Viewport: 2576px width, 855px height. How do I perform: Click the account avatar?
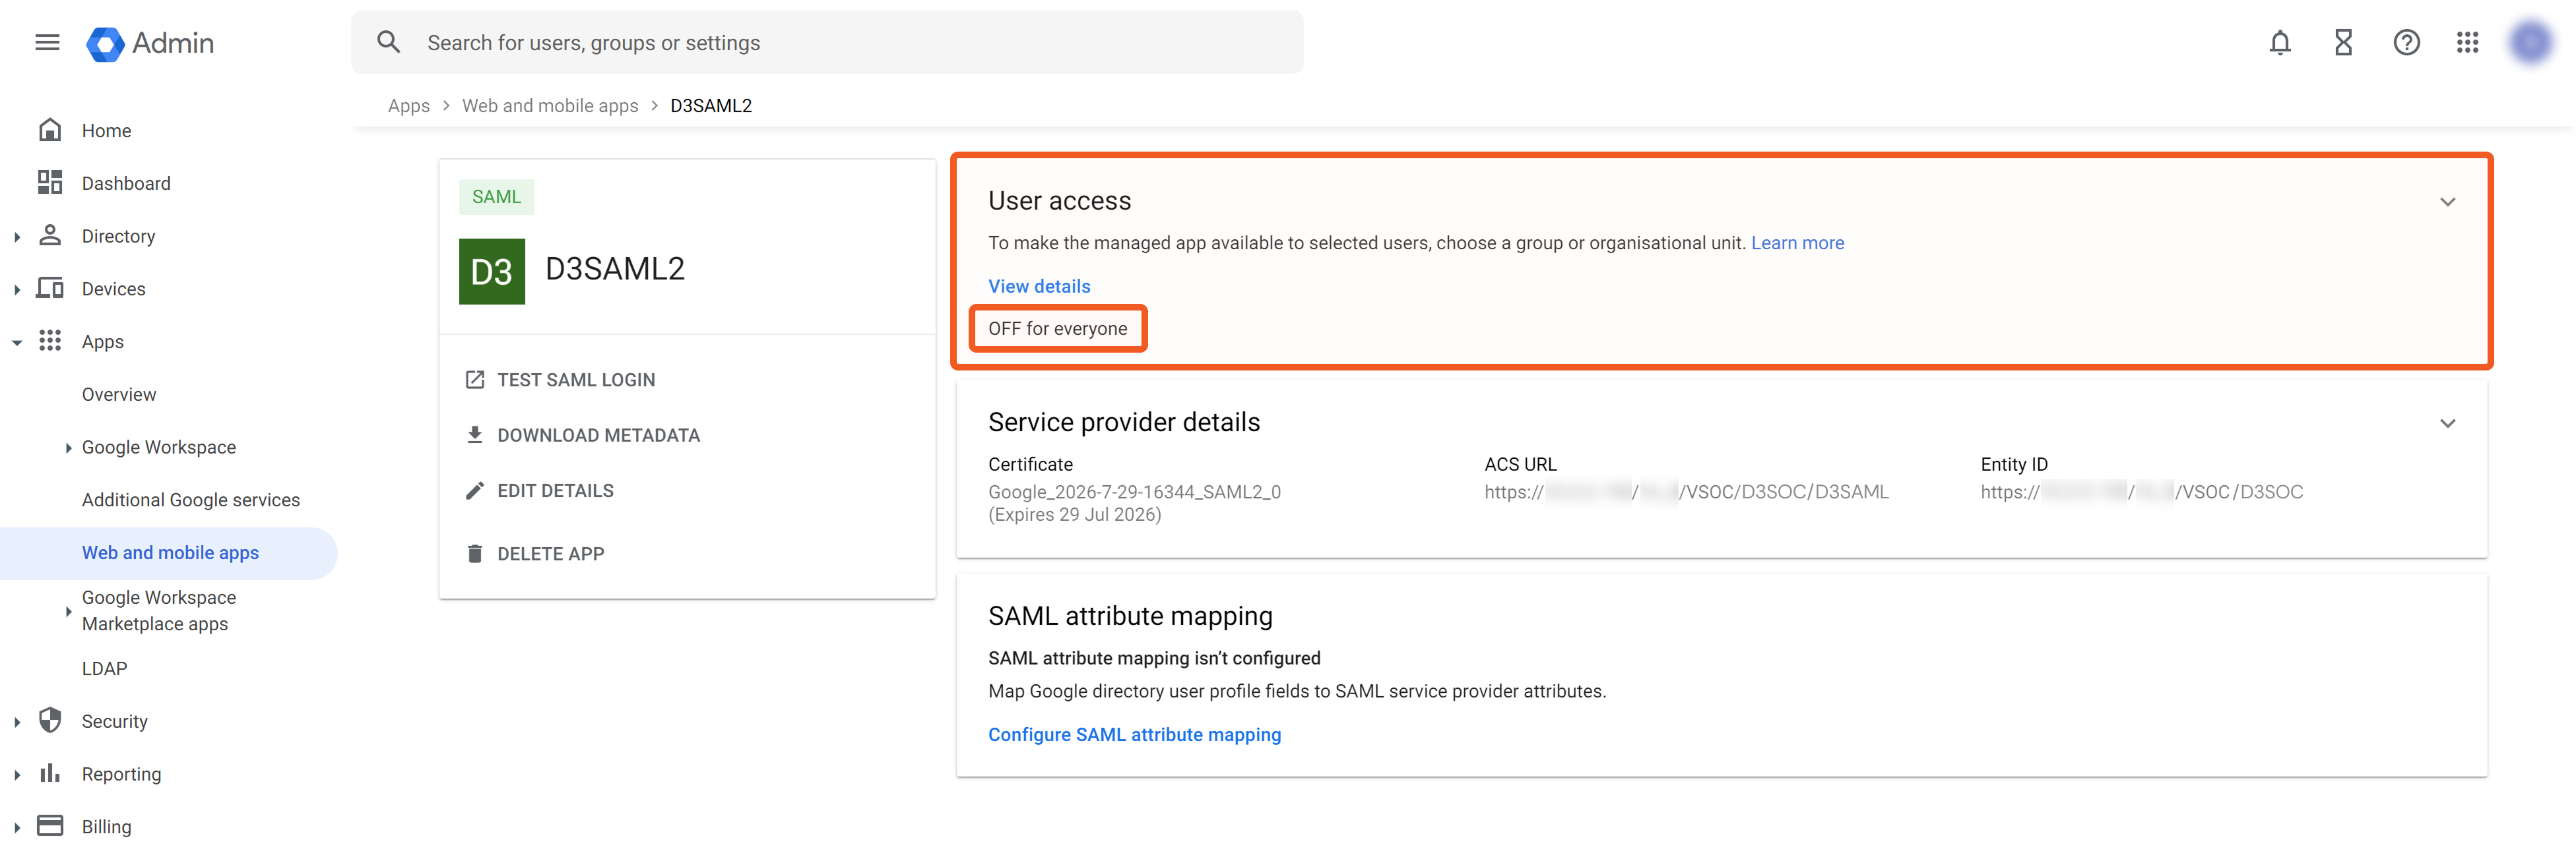[2530, 42]
